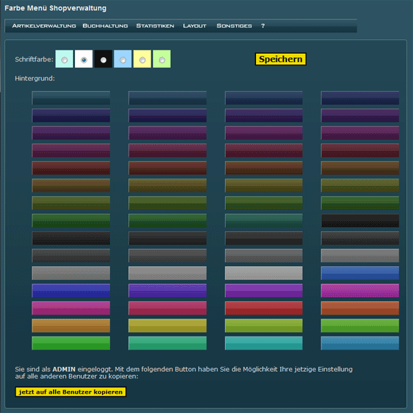This screenshot has width=413, height=413.
Task: Choose the bright green swatch in the last row
Action: [71, 343]
